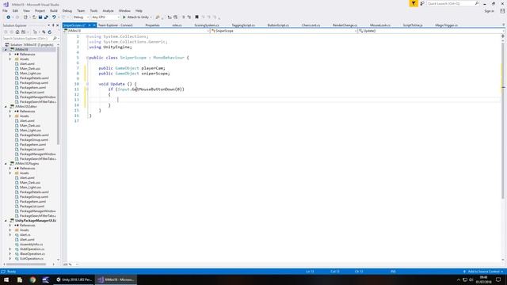Open the Analyze menu
507x285 pixels.
[108, 10]
